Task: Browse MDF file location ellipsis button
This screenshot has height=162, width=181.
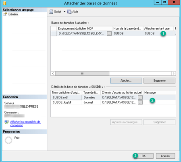Action: pos(109,33)
